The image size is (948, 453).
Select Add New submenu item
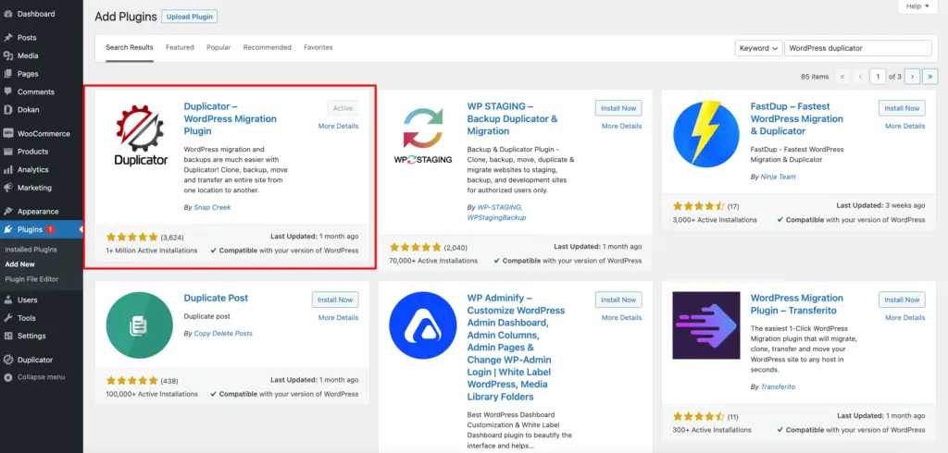click(20, 264)
